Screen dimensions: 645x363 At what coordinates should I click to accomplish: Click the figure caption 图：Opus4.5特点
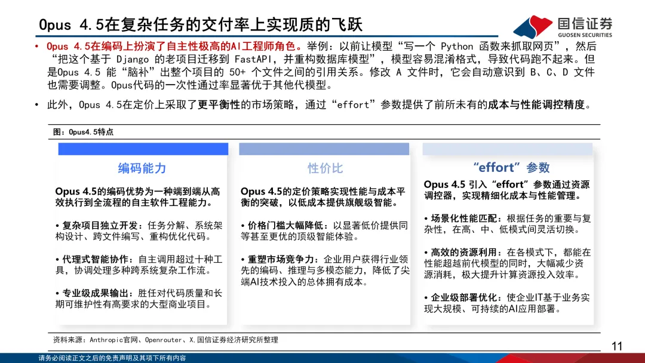pos(83,132)
